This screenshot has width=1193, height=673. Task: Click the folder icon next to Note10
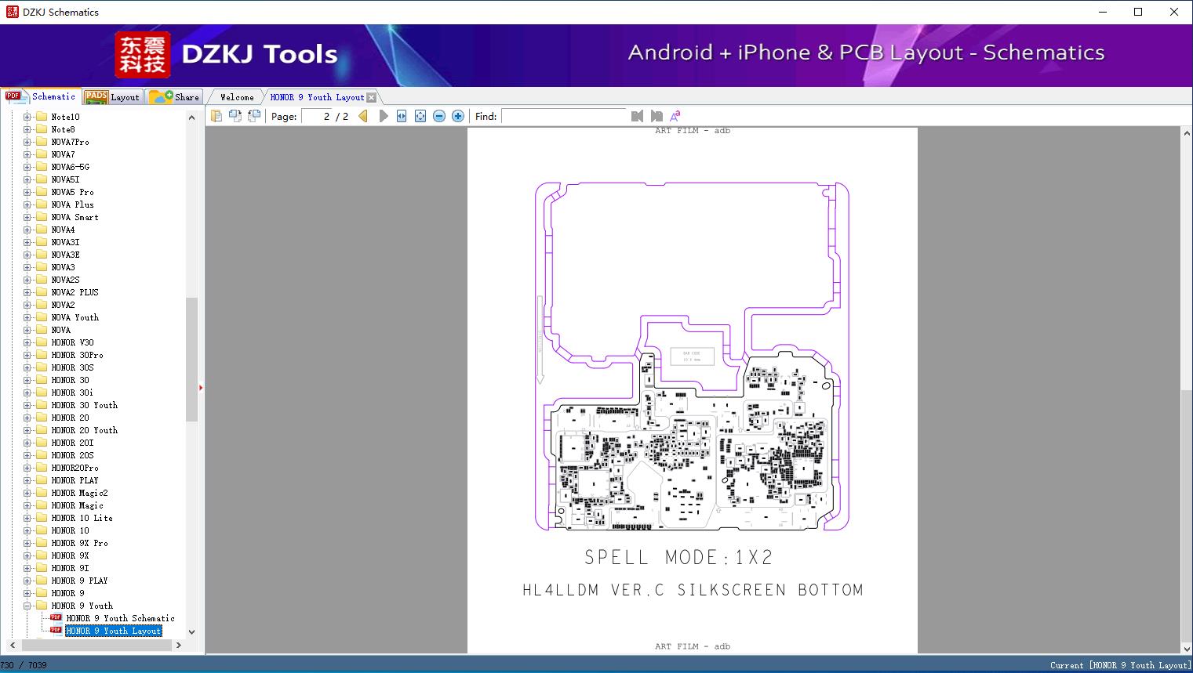pyautogui.click(x=42, y=117)
